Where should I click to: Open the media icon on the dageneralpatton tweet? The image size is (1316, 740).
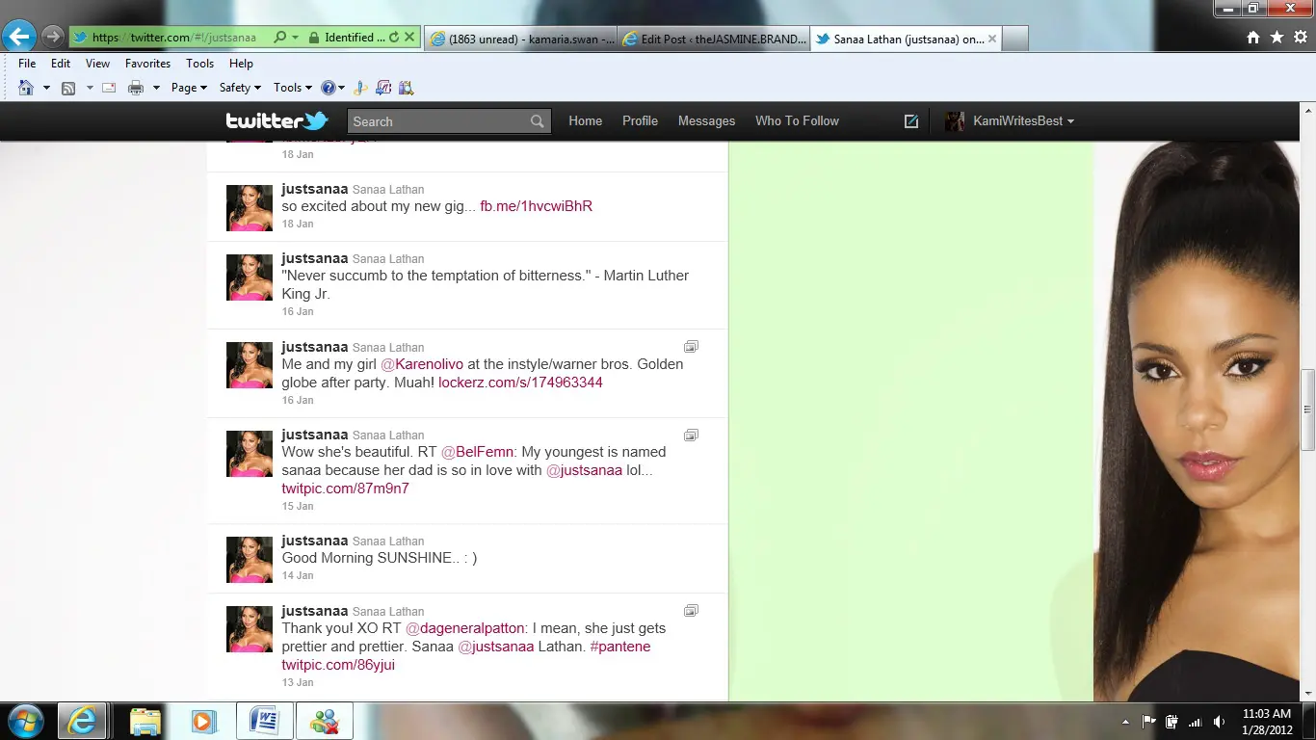691,611
